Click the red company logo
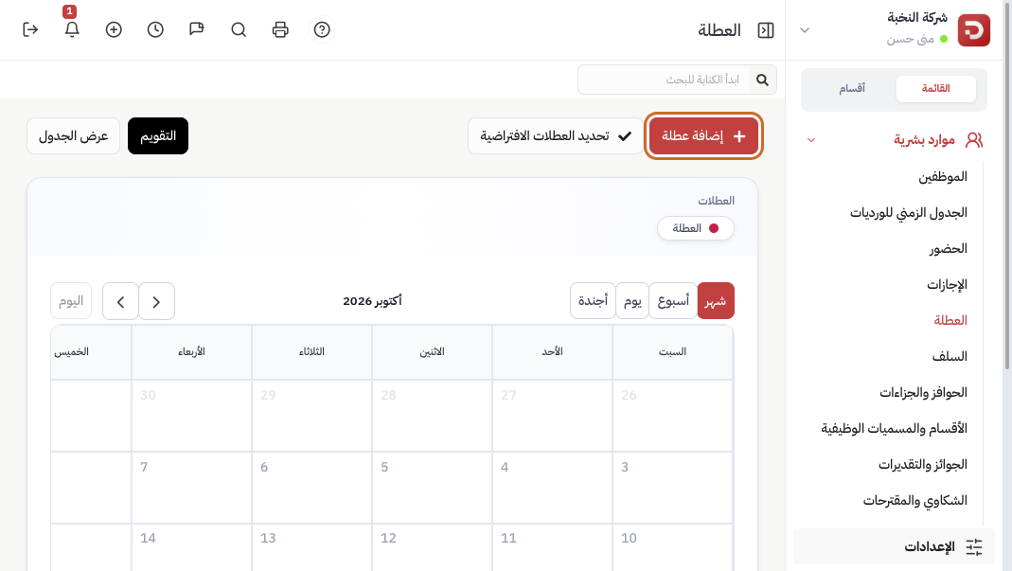 click(973, 29)
